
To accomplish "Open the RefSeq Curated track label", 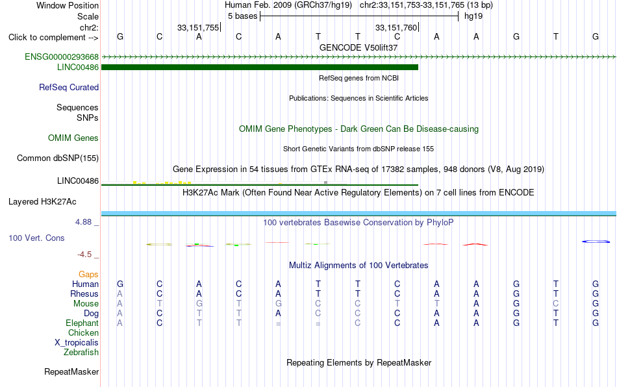I will [x=69, y=87].
